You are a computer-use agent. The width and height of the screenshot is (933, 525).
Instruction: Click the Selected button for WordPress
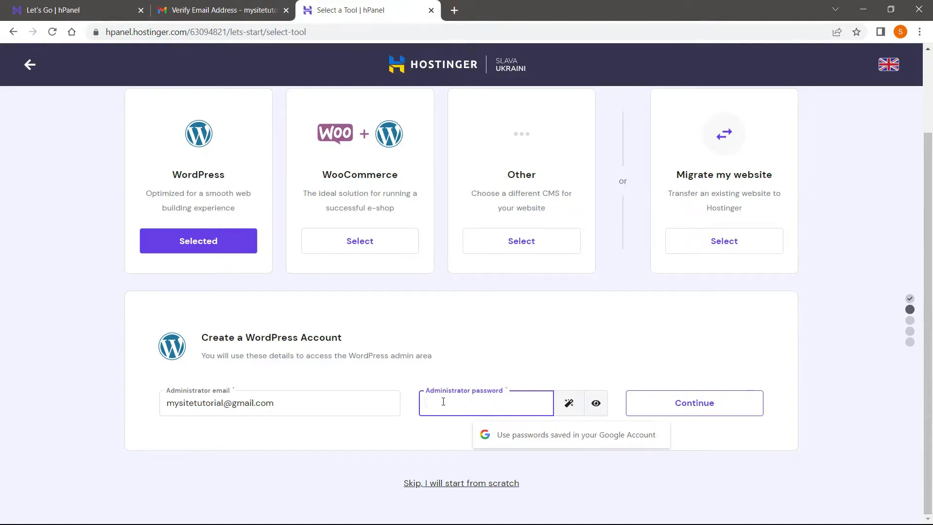(x=198, y=241)
